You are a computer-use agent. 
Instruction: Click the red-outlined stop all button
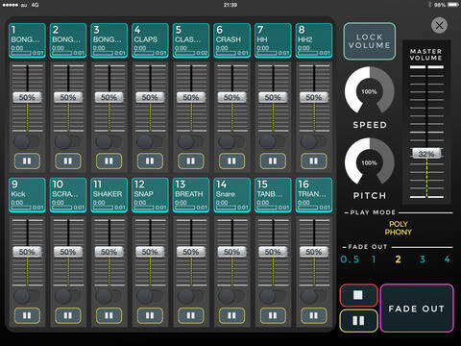pos(358,295)
